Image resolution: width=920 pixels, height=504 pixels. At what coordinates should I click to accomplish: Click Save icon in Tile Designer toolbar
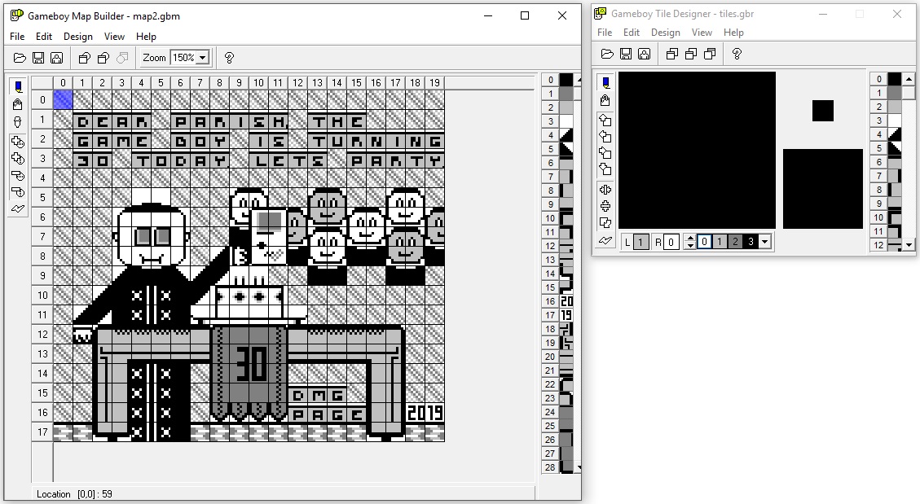(625, 54)
